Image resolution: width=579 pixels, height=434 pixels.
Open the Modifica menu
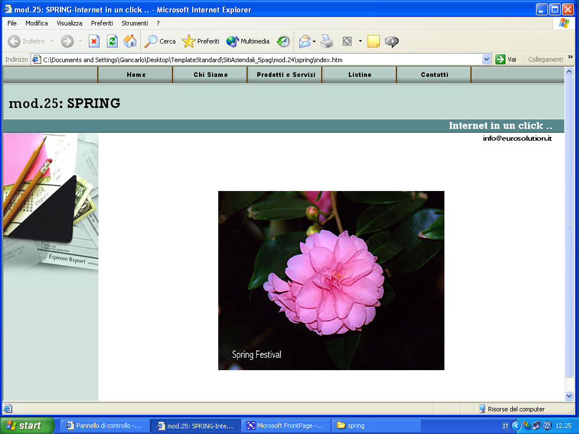point(37,23)
